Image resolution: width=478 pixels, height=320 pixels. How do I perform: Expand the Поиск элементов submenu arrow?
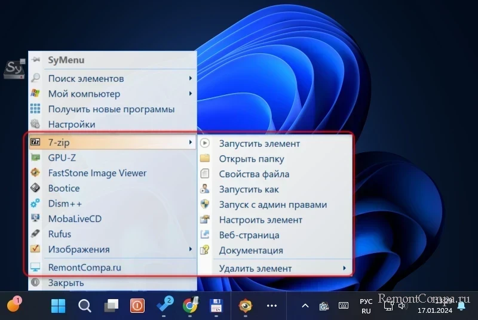(x=191, y=78)
